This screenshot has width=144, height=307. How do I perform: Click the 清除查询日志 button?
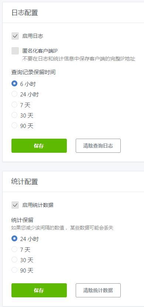coord(98,146)
